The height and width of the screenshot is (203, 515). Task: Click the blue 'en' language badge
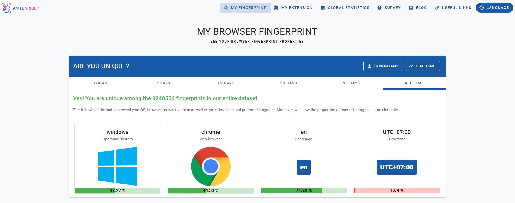point(304,167)
